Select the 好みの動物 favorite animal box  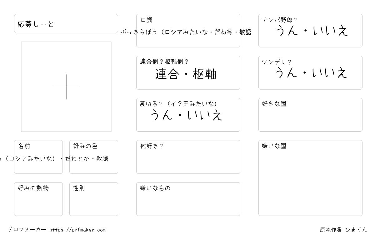(38, 199)
